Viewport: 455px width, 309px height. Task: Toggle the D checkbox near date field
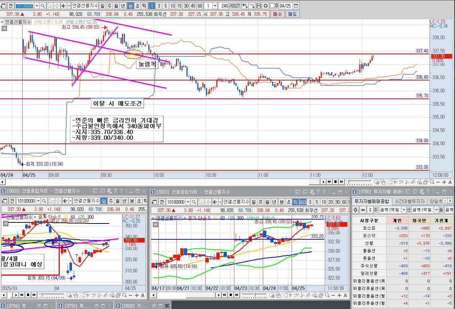click(272, 6)
